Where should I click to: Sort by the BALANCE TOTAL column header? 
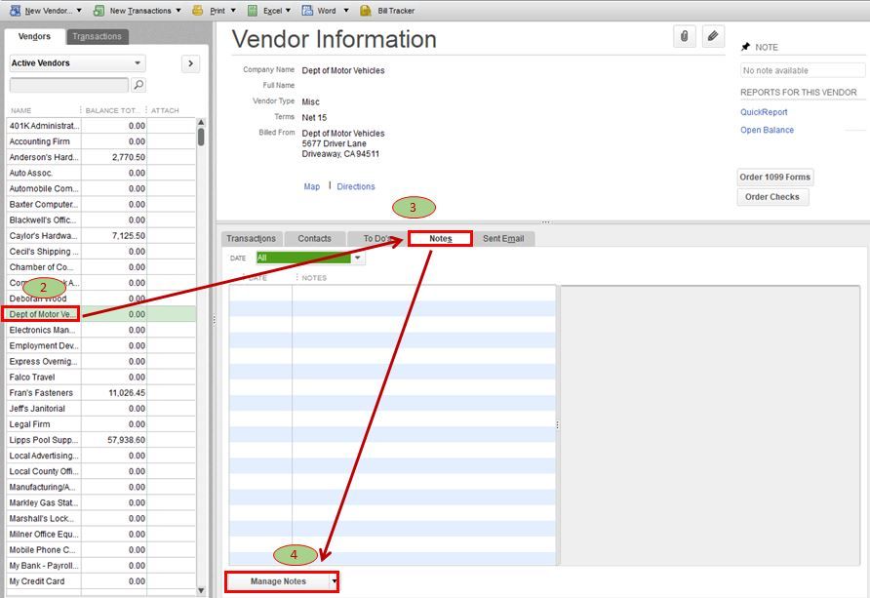coord(114,110)
